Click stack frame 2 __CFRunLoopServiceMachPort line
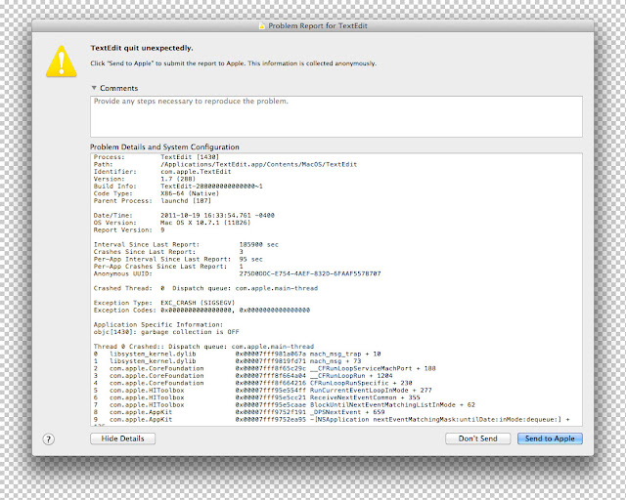The height and width of the screenshot is (500, 626). 265,368
